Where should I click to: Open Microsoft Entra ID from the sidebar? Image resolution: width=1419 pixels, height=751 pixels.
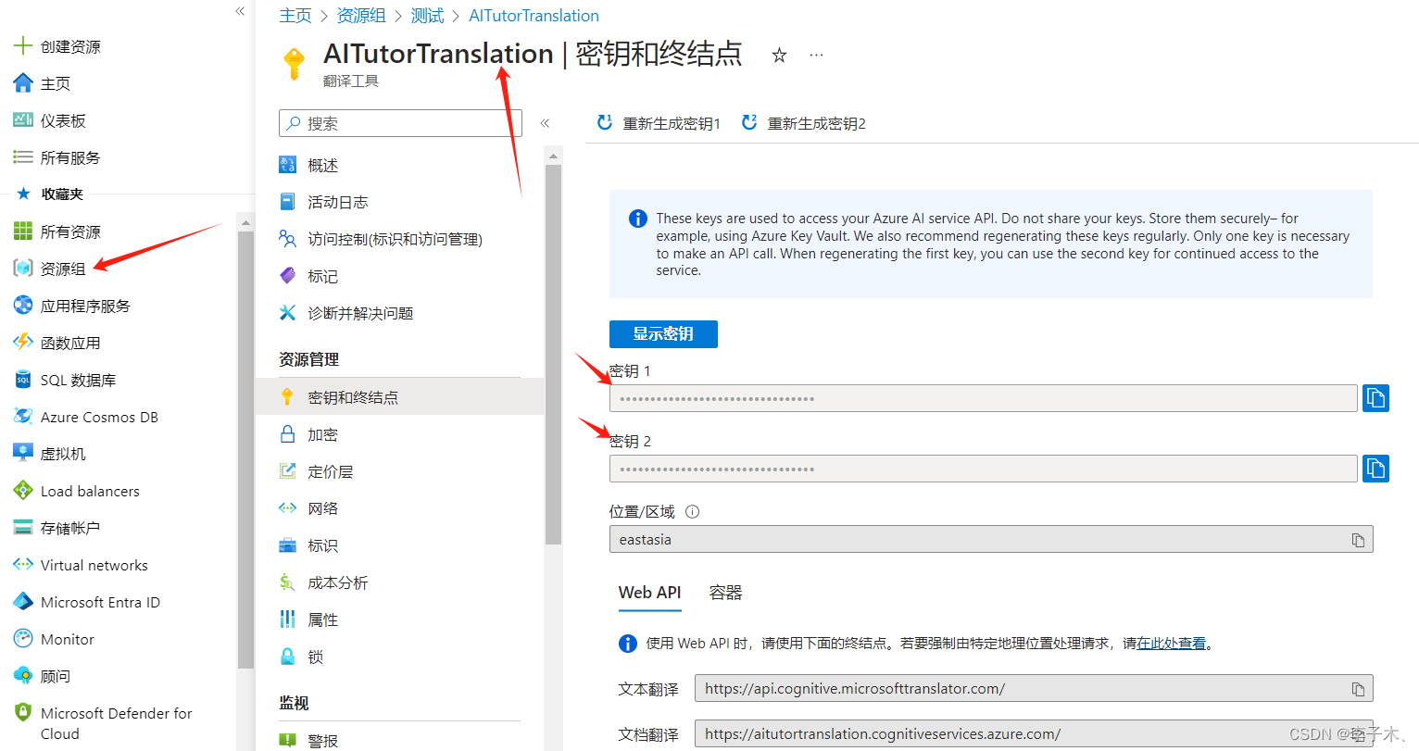(x=99, y=601)
